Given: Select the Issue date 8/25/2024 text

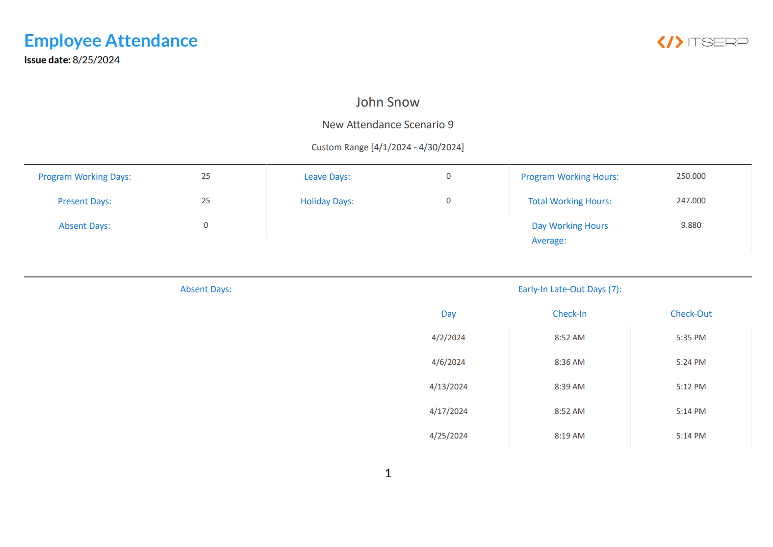Looking at the screenshot, I should [x=72, y=60].
